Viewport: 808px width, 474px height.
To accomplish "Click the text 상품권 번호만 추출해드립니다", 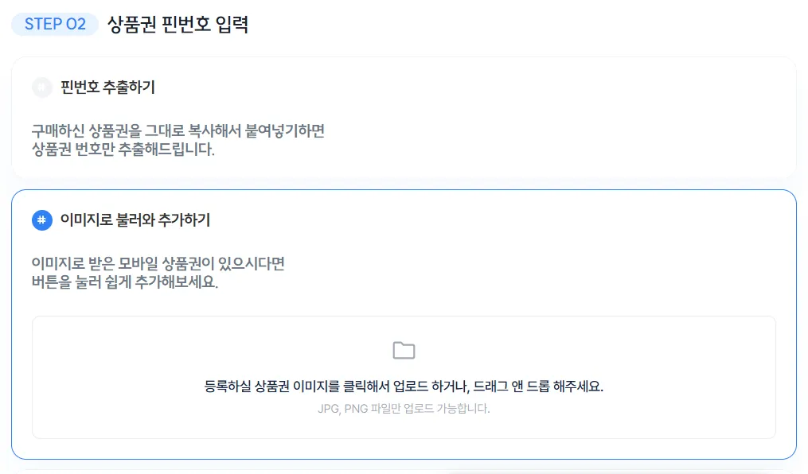I will 123,150.
